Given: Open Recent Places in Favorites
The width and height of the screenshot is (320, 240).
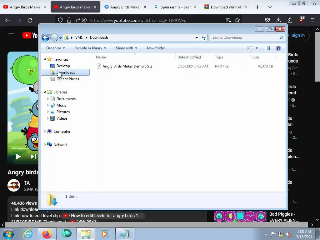Looking at the screenshot, I should [67, 79].
